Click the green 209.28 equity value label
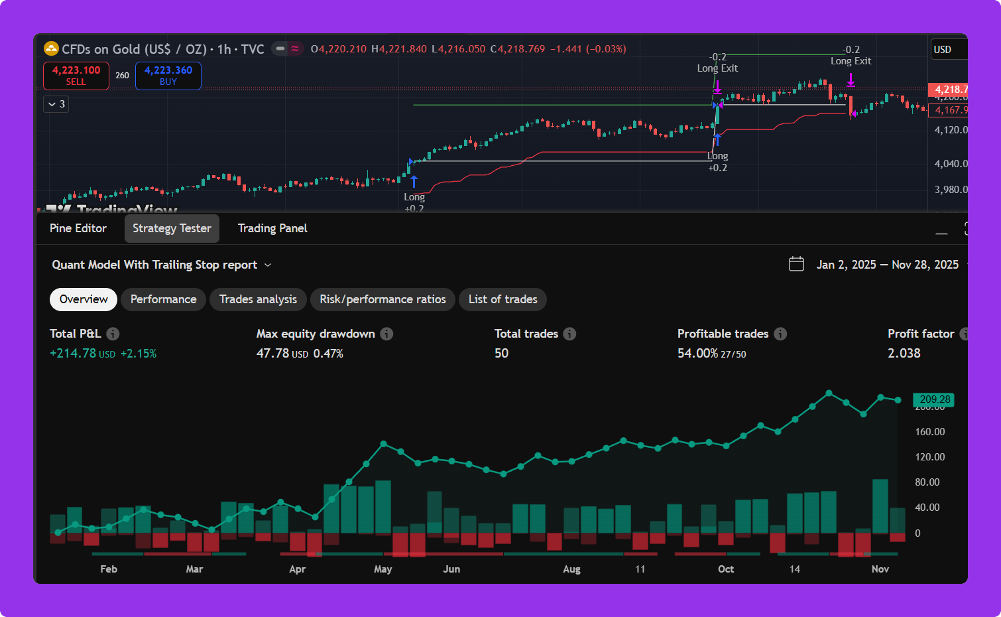 point(934,399)
